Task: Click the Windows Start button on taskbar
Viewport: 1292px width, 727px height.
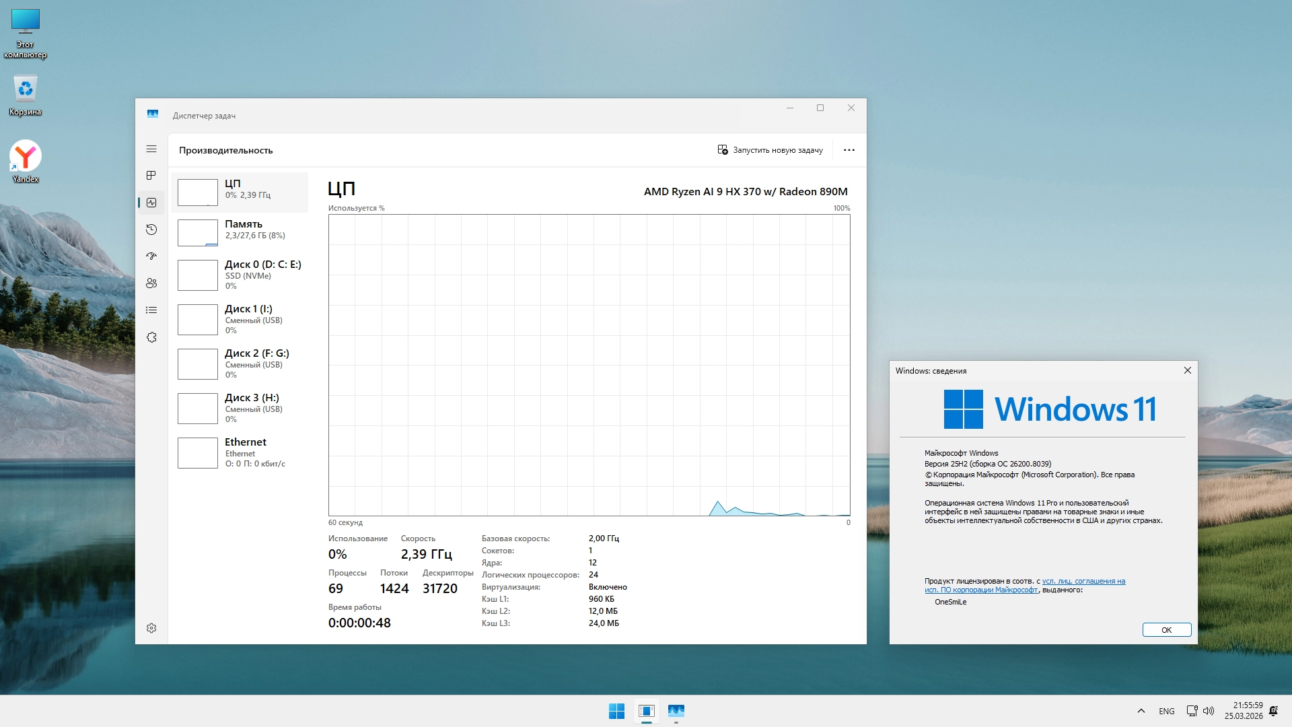Action: 616,711
